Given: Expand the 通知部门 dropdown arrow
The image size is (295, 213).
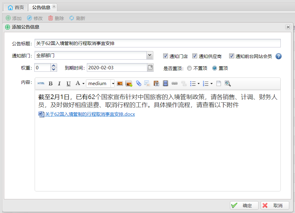Looking at the screenshot, I should [x=150, y=55].
